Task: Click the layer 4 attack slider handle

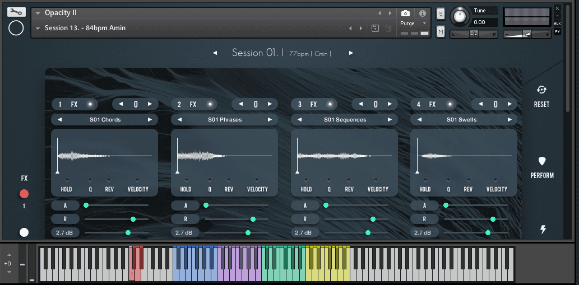Action: pyautogui.click(x=446, y=205)
